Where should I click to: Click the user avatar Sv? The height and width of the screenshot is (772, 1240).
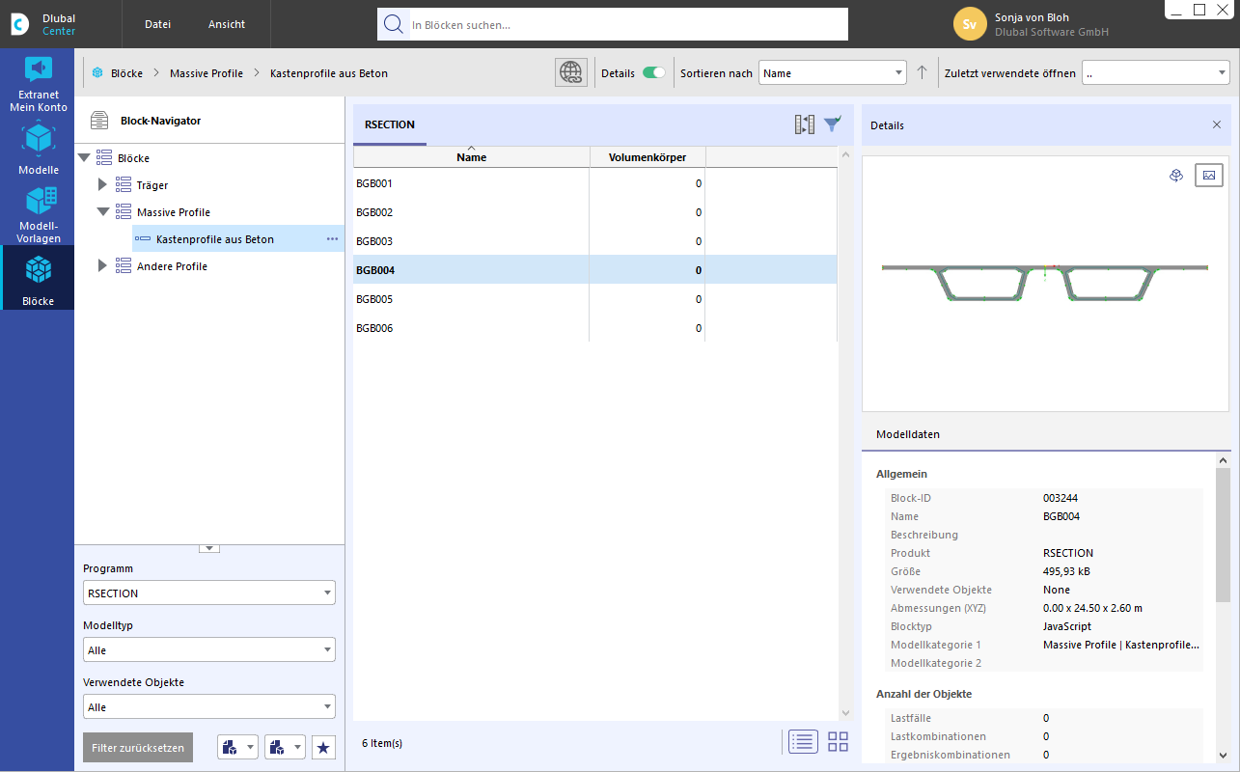click(970, 24)
